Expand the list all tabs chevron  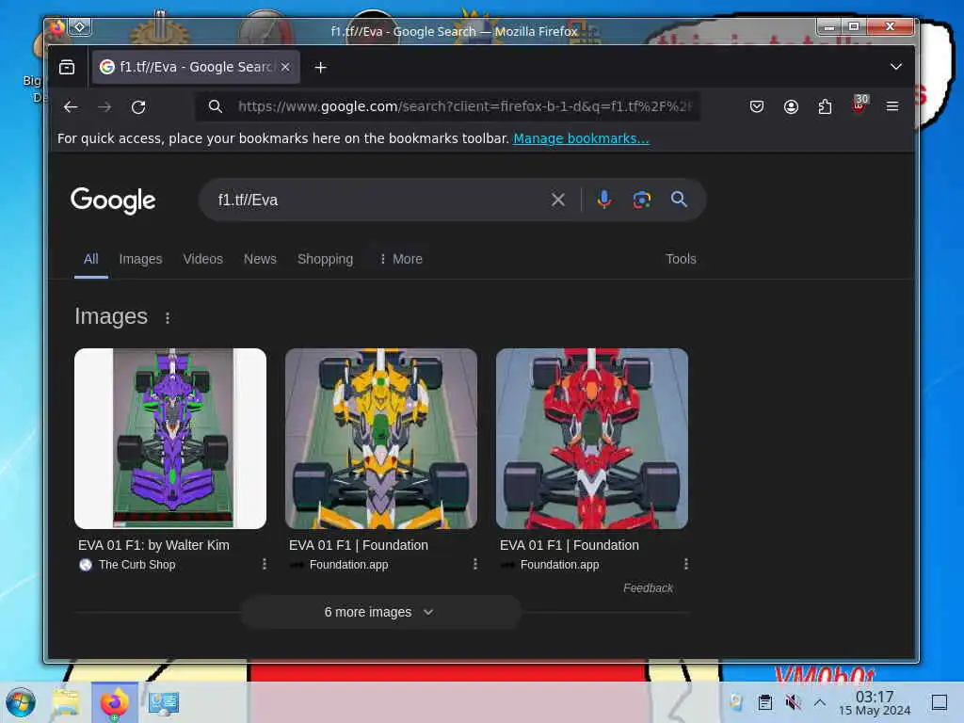pyautogui.click(x=896, y=67)
